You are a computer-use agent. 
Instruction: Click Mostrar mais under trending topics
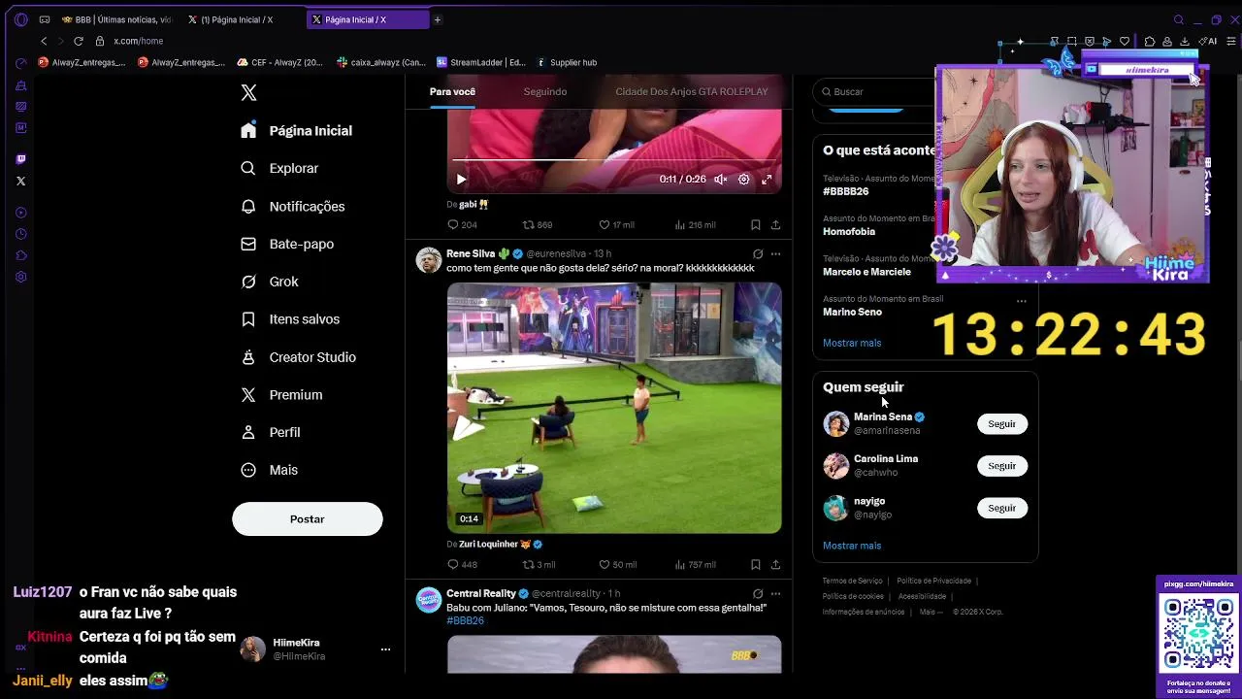[x=852, y=343]
